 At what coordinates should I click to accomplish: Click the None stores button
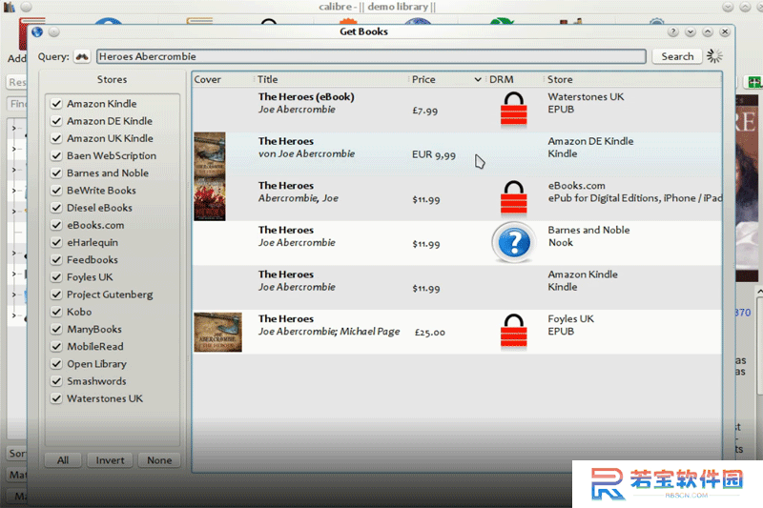pos(159,460)
